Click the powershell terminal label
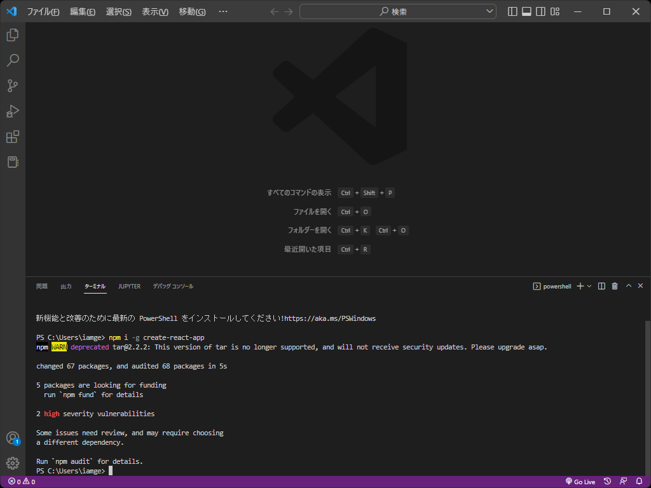The image size is (651, 488). [552, 287]
